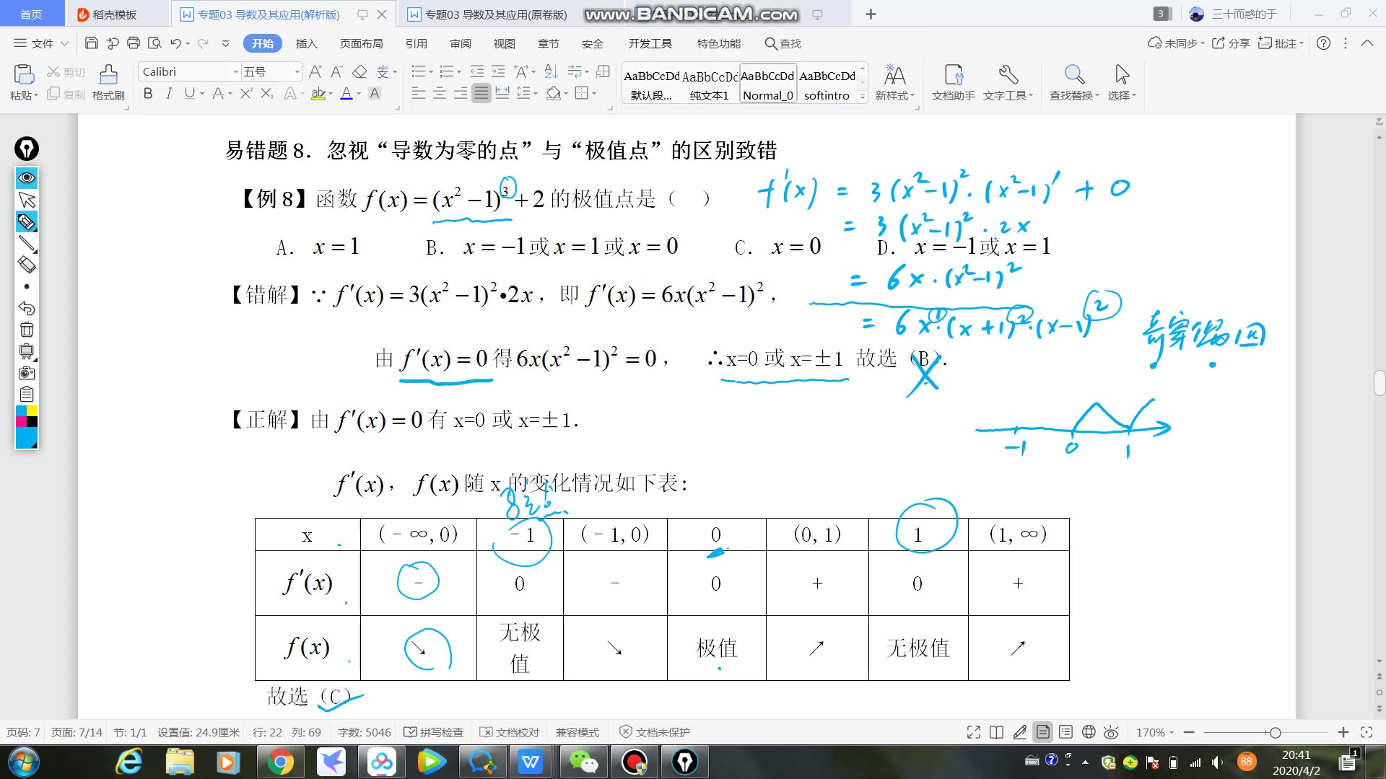This screenshot has height=779, width=1386.
Task: Open the View ribbon tab
Action: [x=504, y=43]
